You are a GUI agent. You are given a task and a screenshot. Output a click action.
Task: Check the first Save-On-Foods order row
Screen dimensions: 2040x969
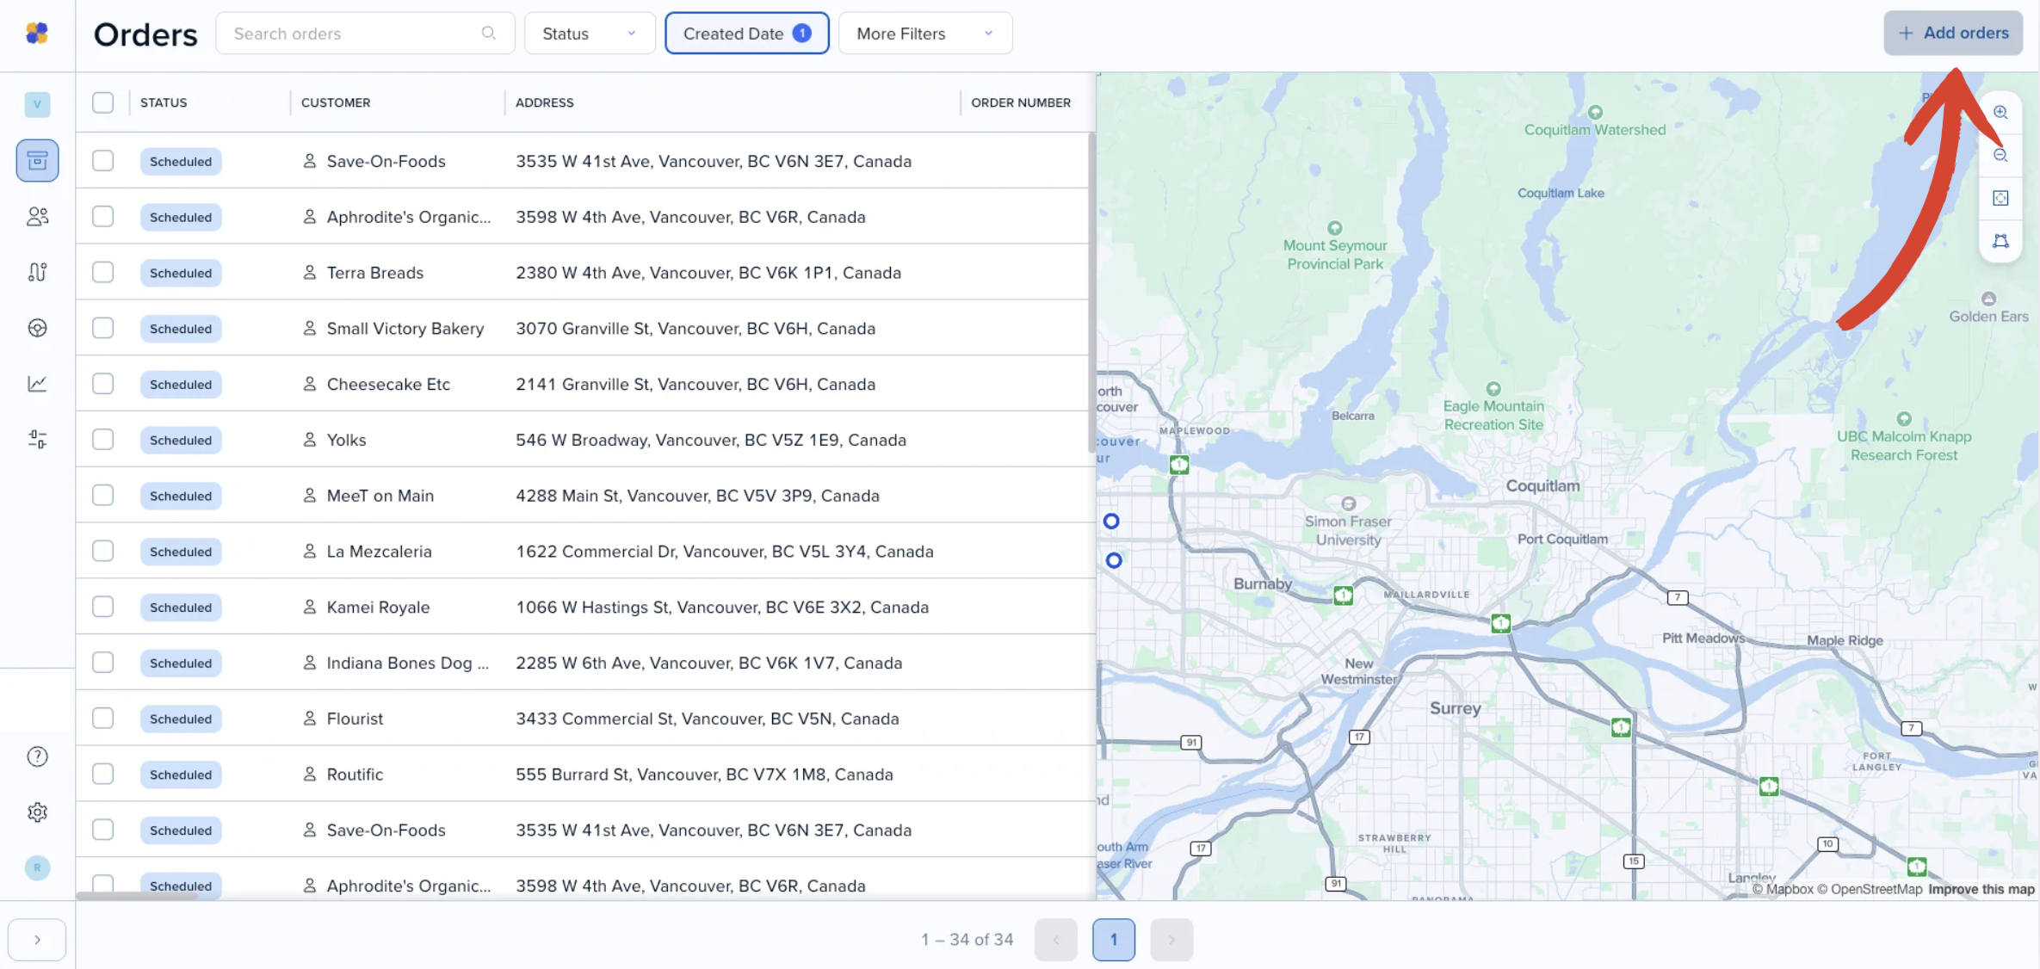[x=103, y=161]
